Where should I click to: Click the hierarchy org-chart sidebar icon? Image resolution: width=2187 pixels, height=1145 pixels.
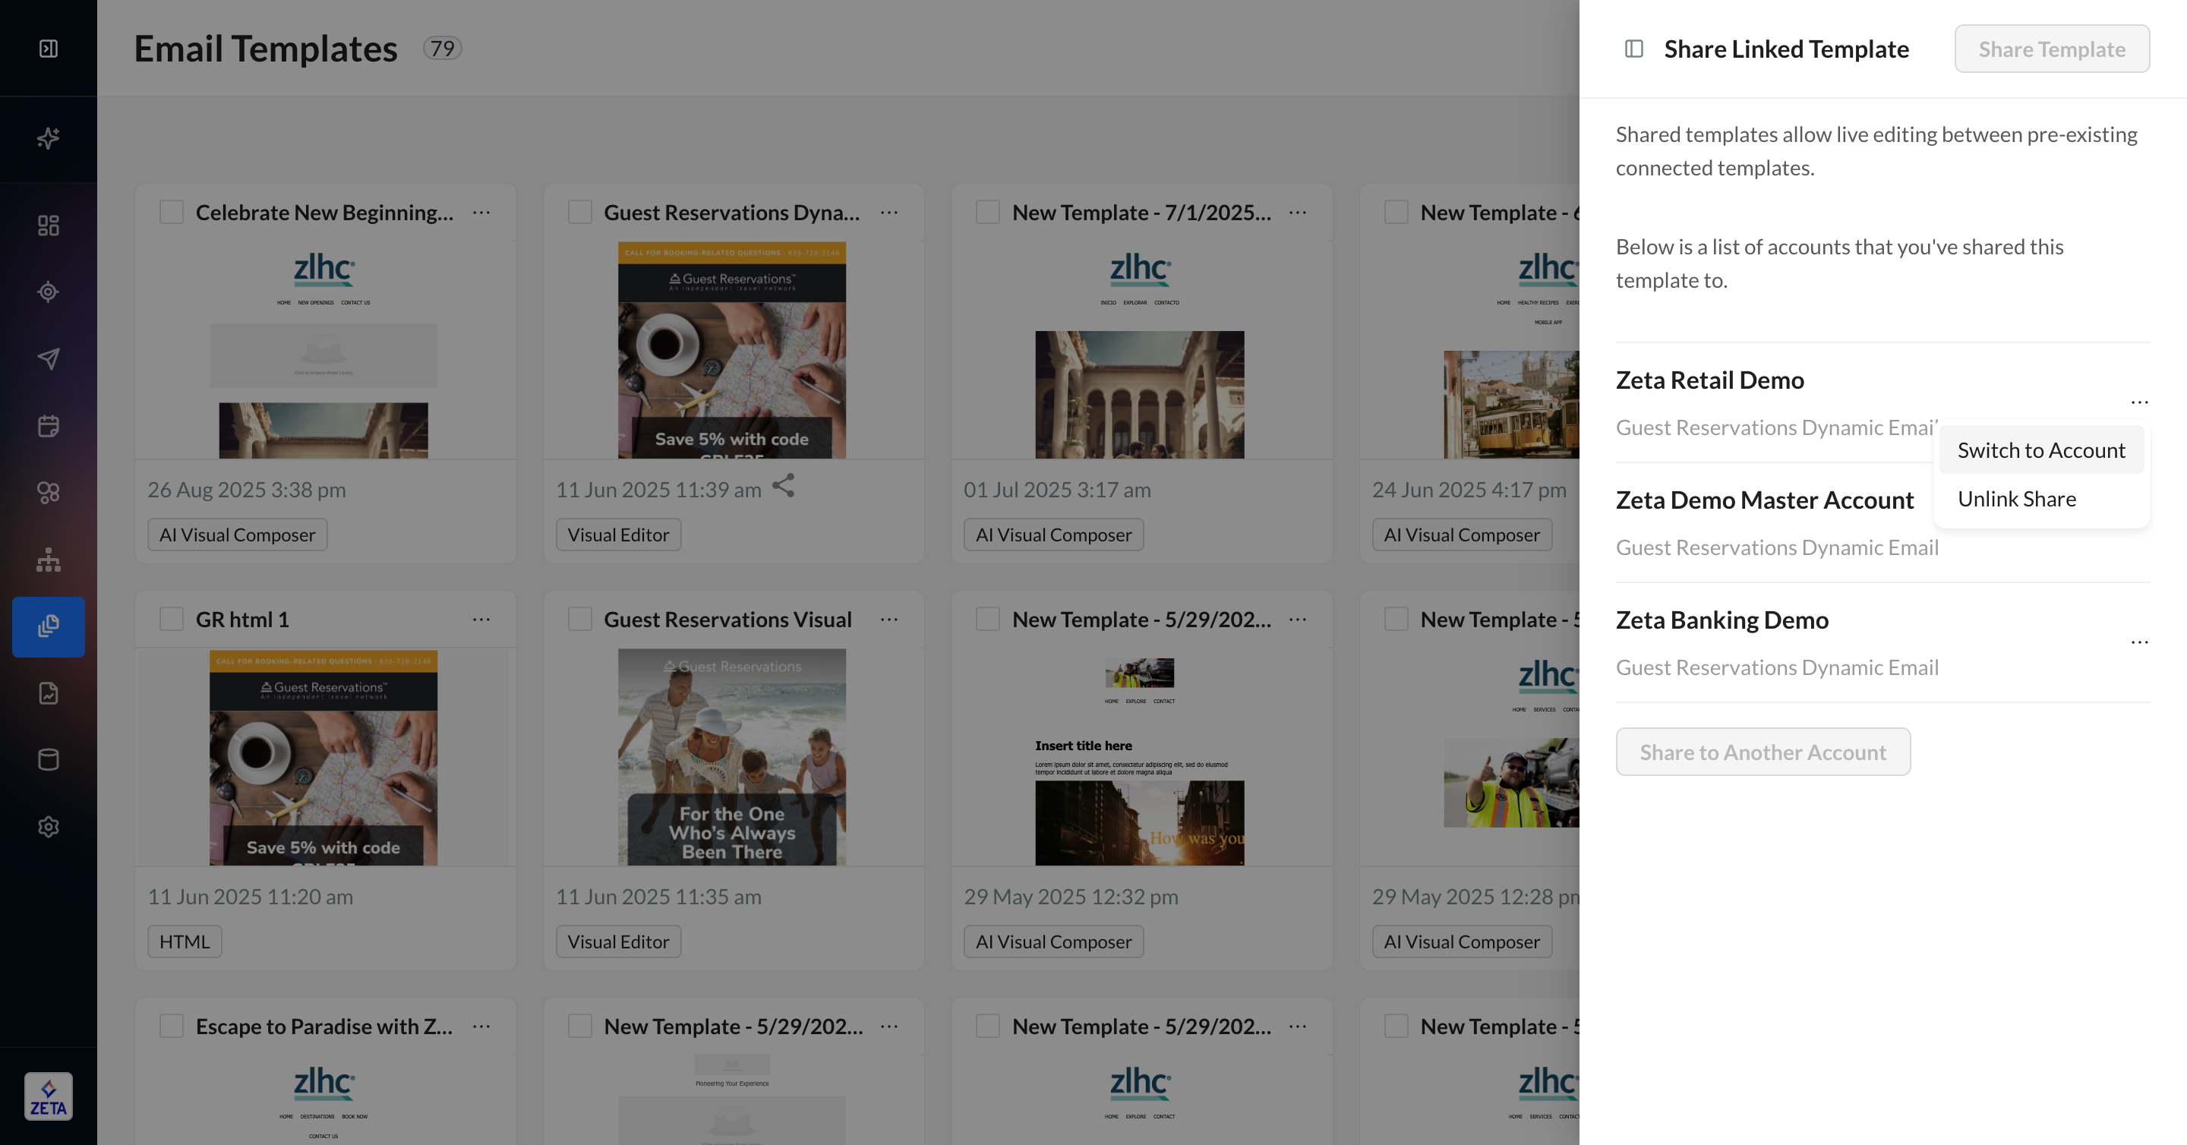(49, 560)
